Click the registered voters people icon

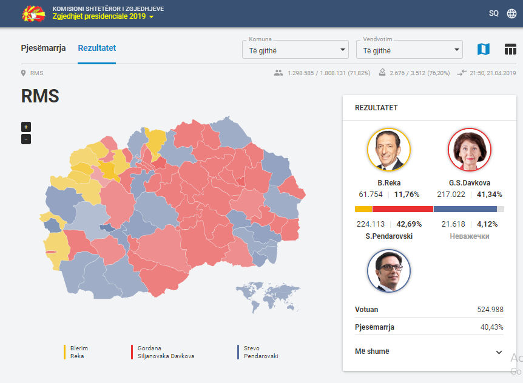[278, 73]
